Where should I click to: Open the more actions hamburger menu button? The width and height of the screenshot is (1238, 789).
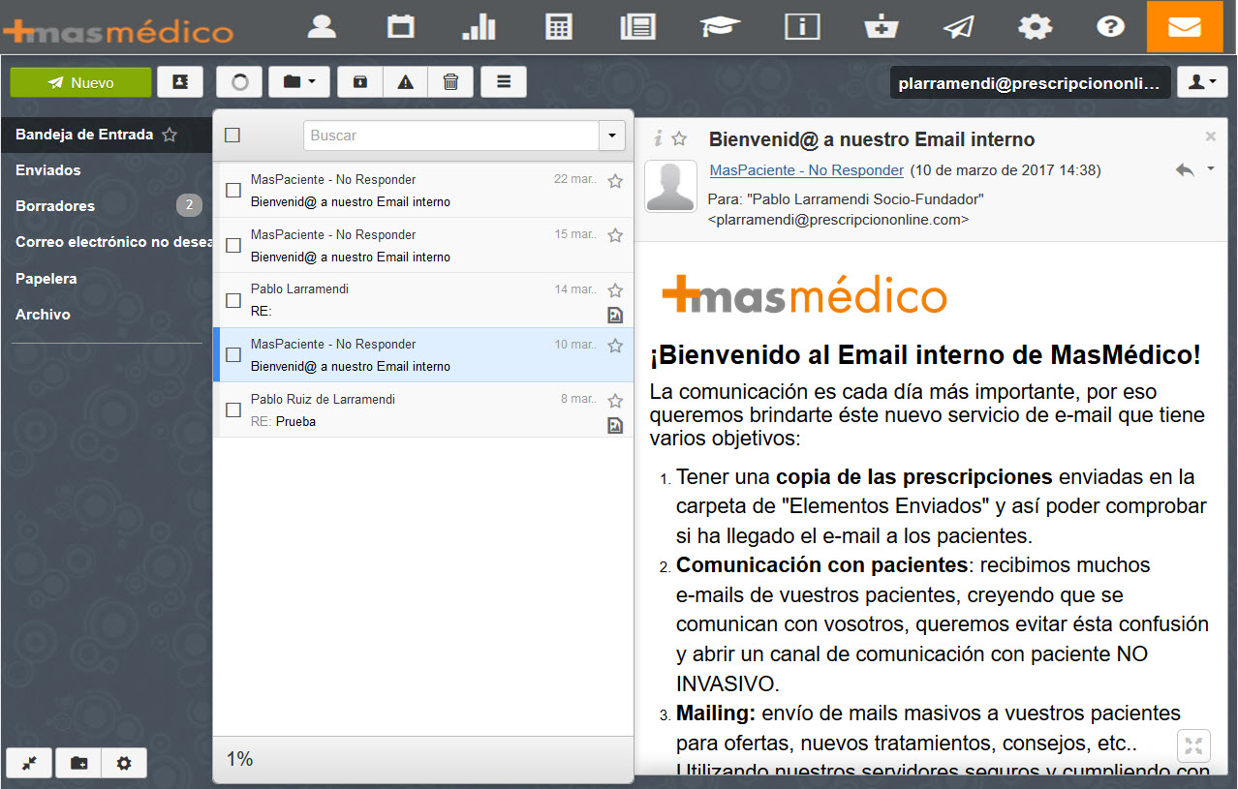coord(504,82)
